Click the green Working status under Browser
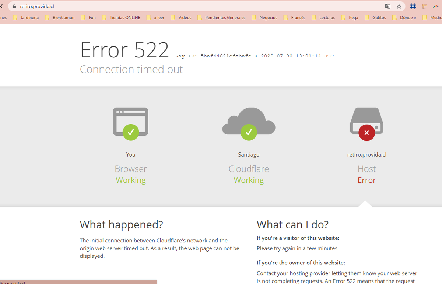Viewport: 442px width, 284px height. (x=131, y=180)
